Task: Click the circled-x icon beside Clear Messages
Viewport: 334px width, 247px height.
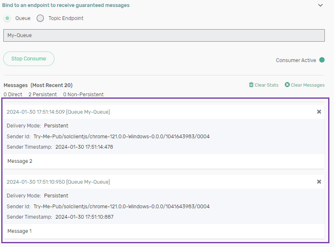Action: click(x=287, y=85)
